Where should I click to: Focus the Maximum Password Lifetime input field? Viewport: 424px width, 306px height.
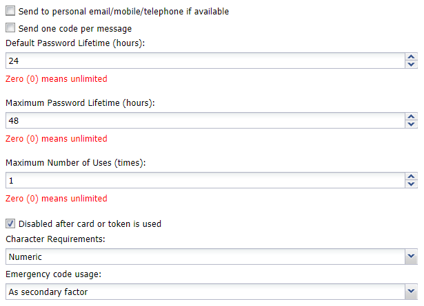(x=205, y=120)
